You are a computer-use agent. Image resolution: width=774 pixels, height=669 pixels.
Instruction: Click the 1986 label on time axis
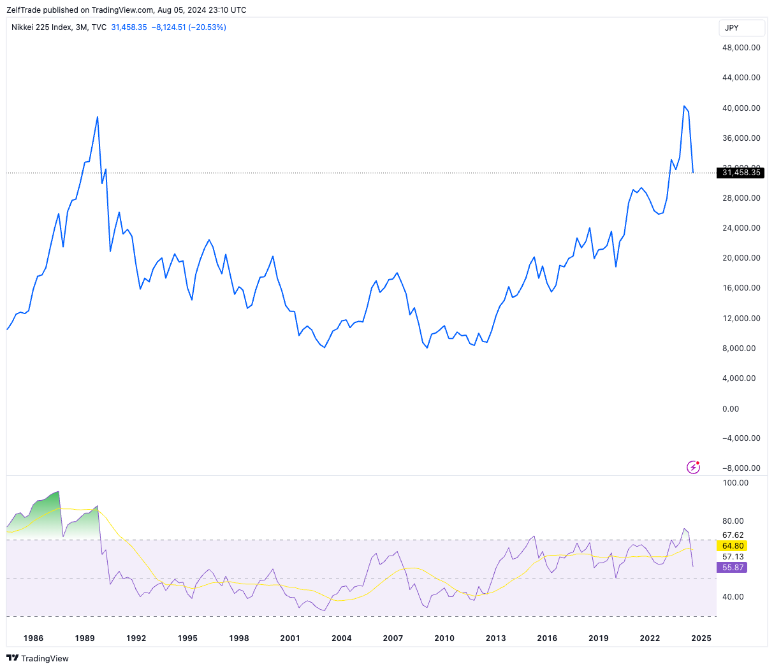33,638
